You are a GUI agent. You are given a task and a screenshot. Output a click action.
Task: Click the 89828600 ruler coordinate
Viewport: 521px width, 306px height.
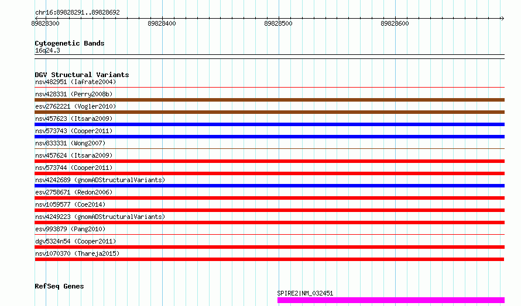(395, 23)
